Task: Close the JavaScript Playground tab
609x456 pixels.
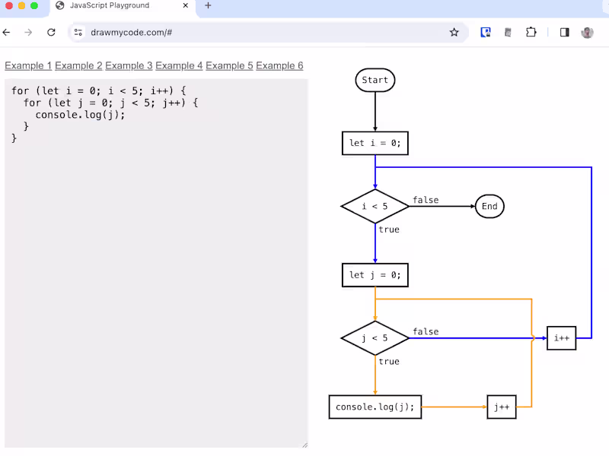Action: 186,5
